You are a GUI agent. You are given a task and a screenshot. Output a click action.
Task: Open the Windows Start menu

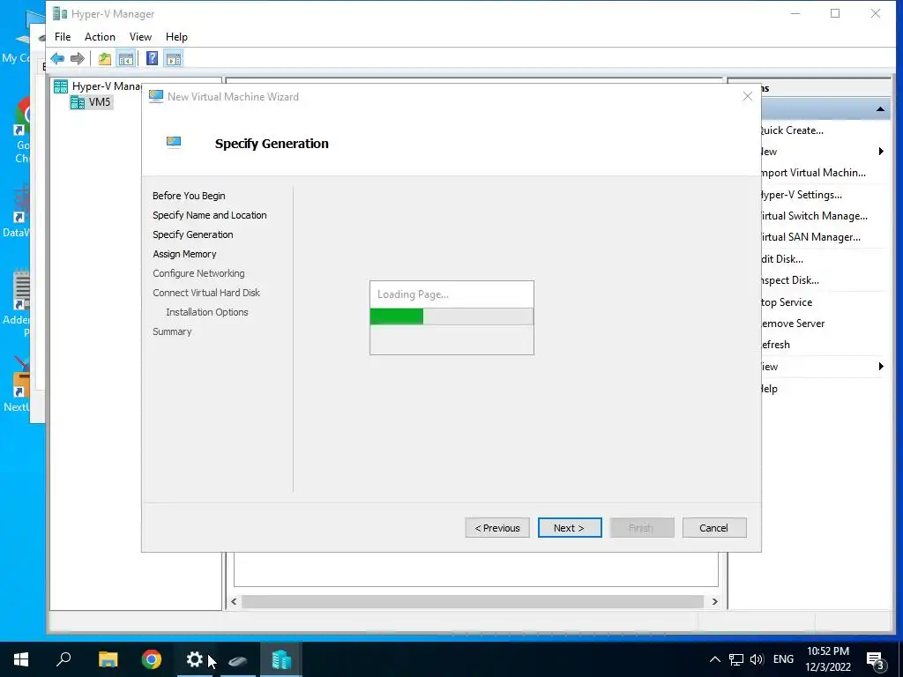[21, 659]
